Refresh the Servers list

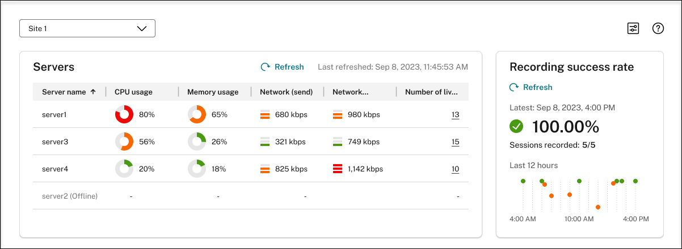pyautogui.click(x=282, y=67)
